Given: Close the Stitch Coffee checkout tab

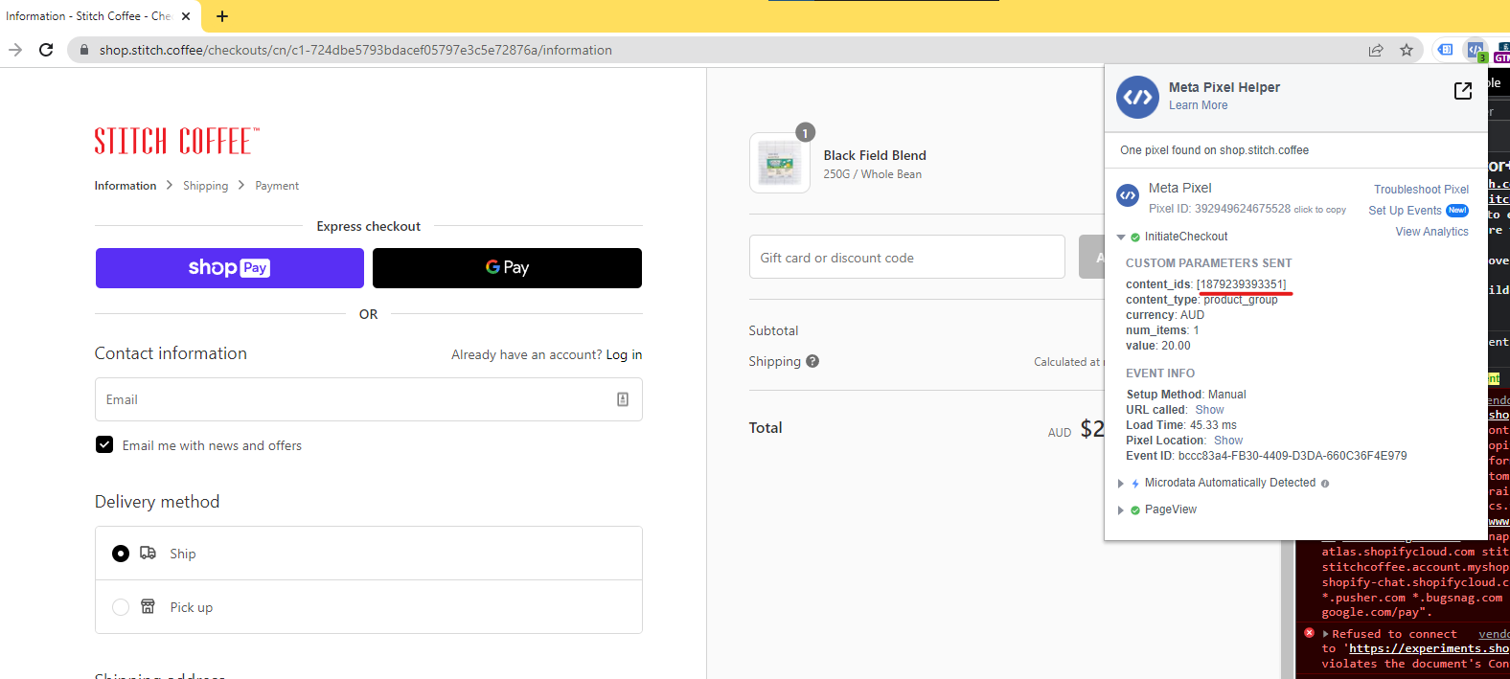Looking at the screenshot, I should click(x=186, y=16).
